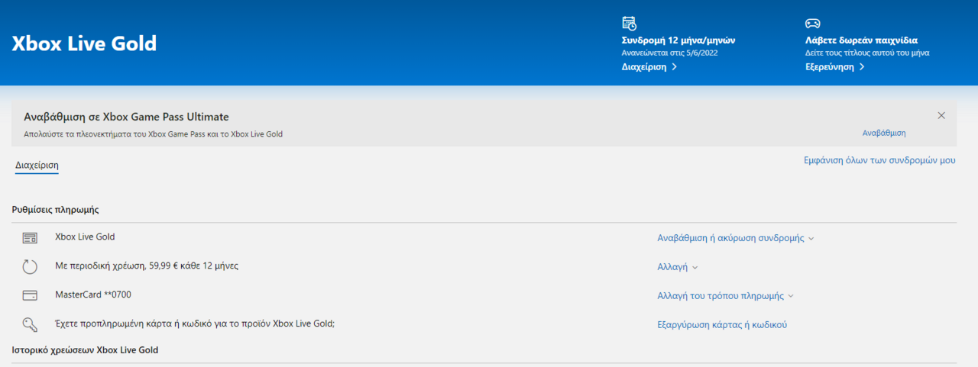The image size is (978, 367).
Task: Click the chevron next to Εξερεύνηση
Action: point(862,67)
